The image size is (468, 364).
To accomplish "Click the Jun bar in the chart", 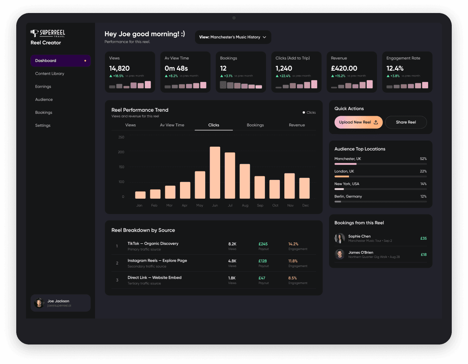I will (215, 172).
